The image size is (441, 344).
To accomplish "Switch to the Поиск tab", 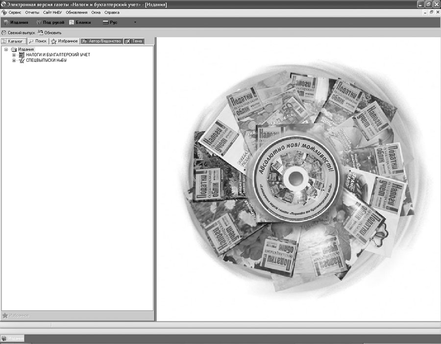I will pos(38,41).
